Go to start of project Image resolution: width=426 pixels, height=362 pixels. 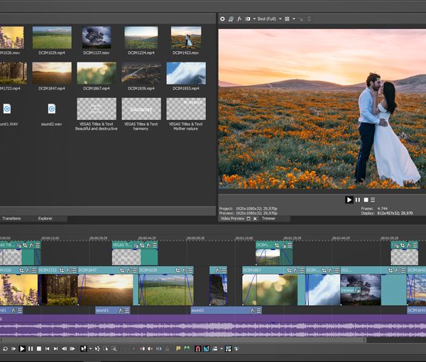48,349
